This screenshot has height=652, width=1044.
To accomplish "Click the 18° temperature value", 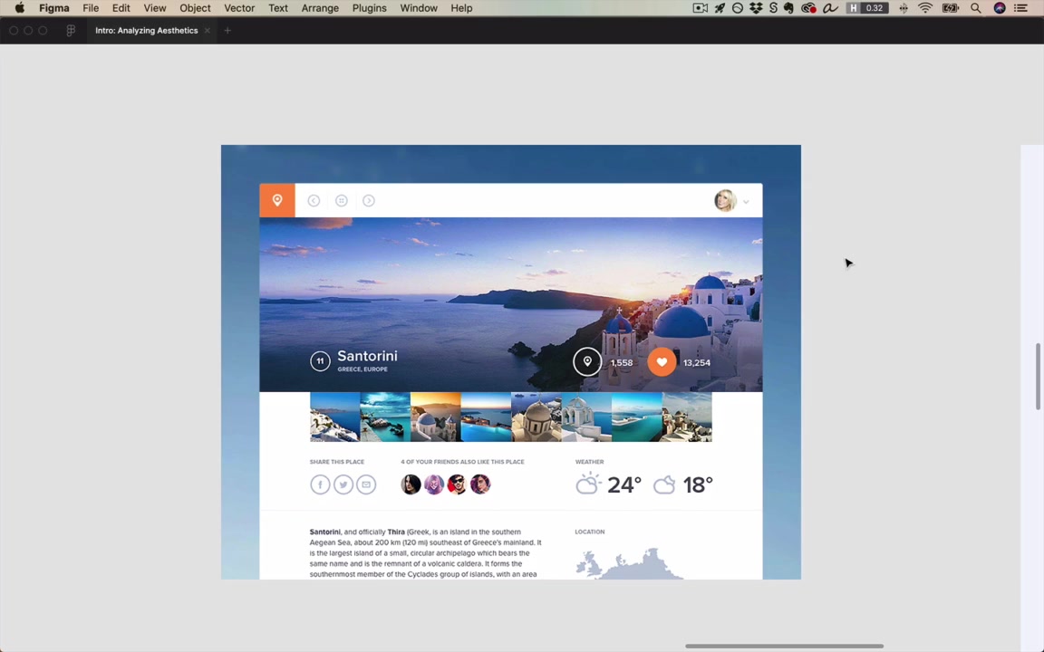I will pos(697,485).
